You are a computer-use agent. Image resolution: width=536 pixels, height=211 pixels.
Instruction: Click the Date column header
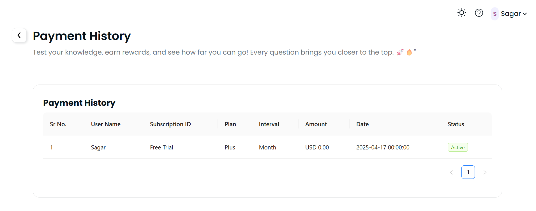pos(362,124)
